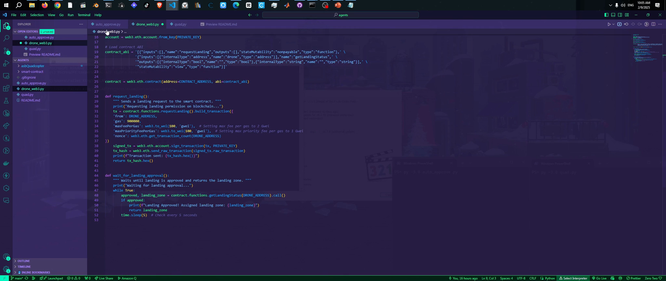Expand the smart-contract folder
The width and height of the screenshot is (666, 281).
tap(50, 72)
